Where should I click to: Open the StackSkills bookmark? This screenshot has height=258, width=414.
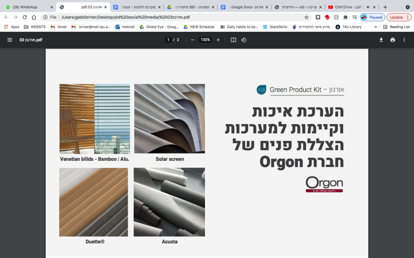pyautogui.click(x=275, y=27)
